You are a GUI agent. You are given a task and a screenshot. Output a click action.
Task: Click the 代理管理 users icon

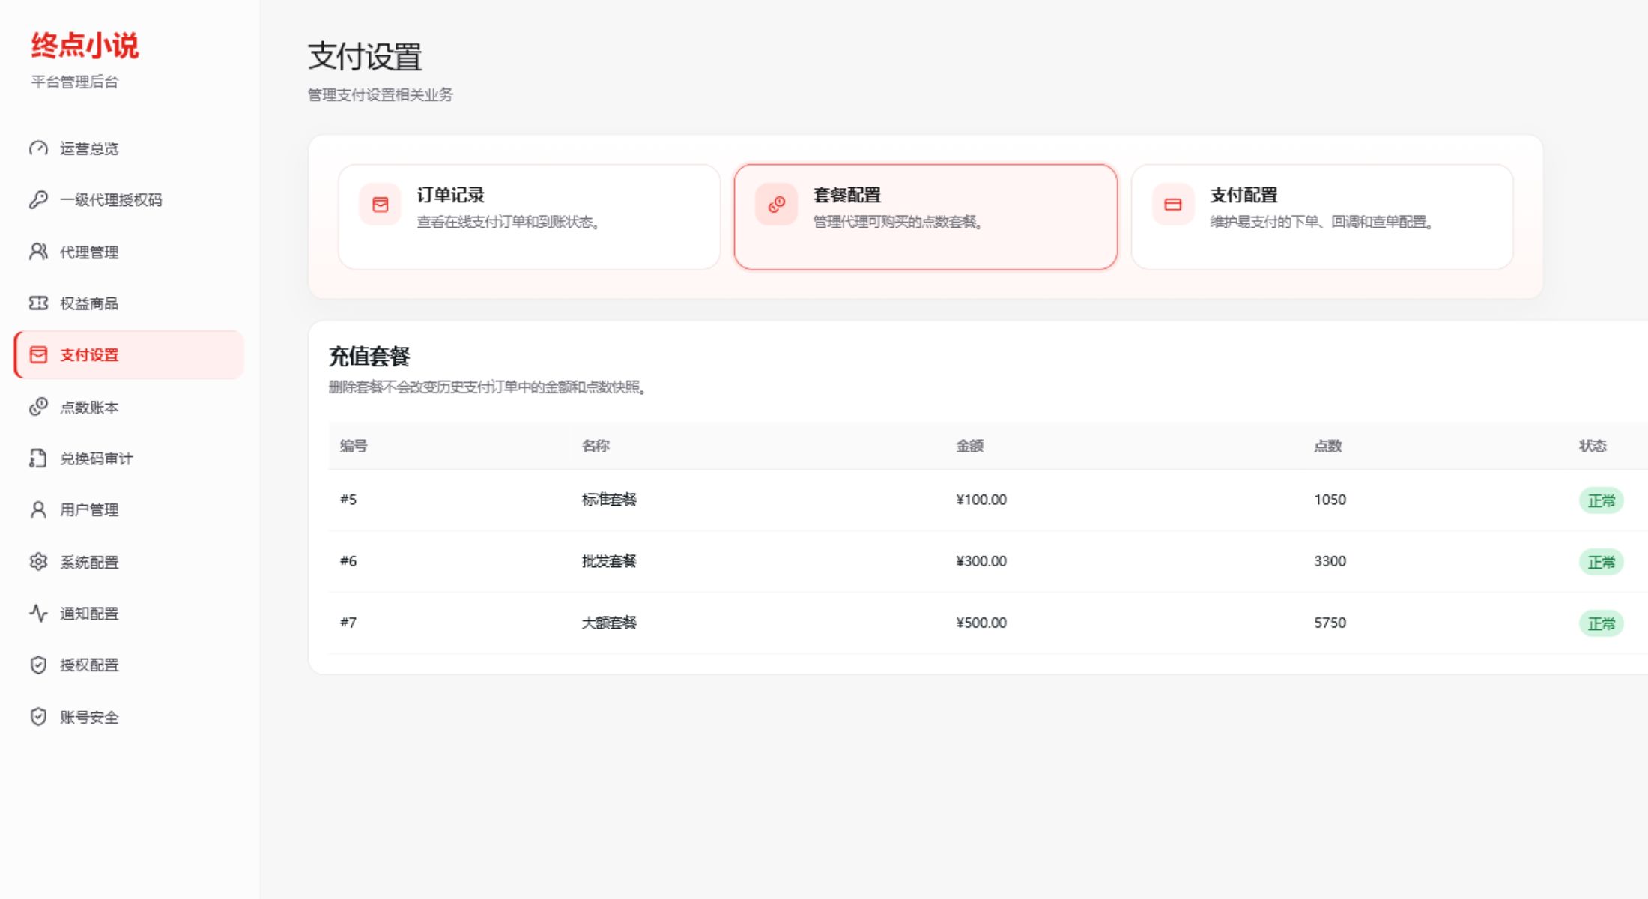click(38, 252)
